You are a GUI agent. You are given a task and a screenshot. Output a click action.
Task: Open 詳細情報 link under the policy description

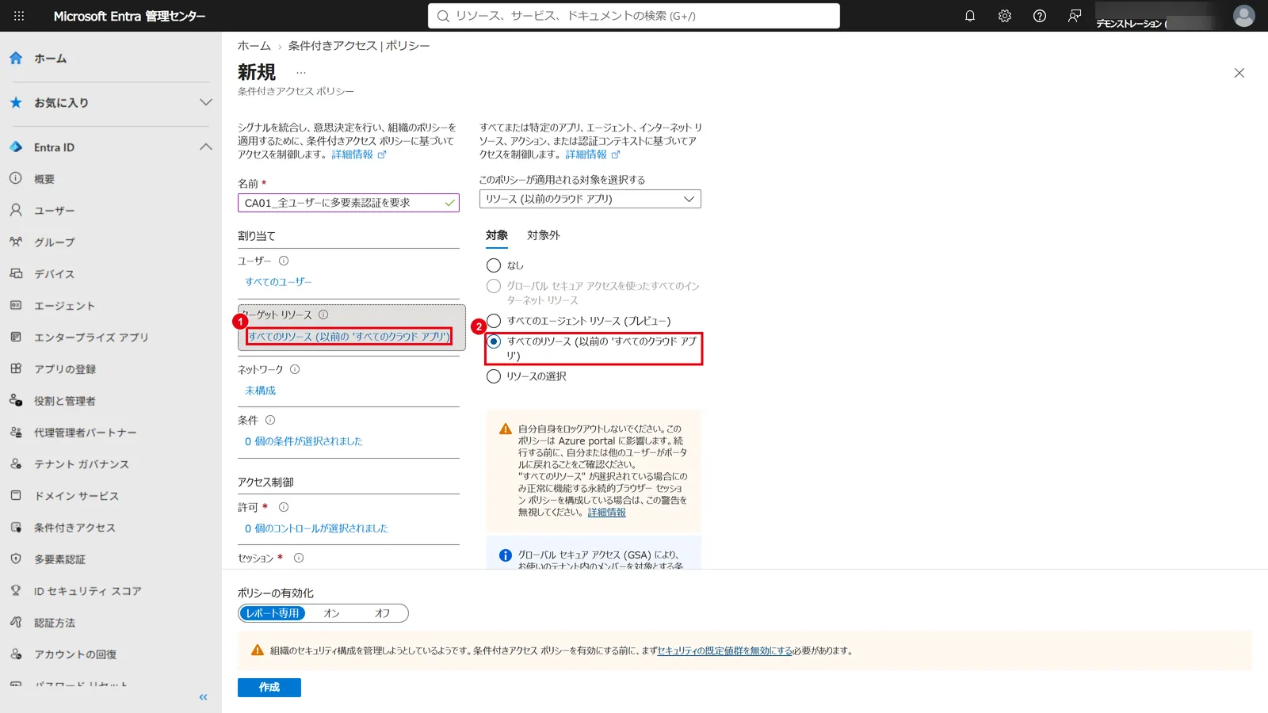coord(352,154)
